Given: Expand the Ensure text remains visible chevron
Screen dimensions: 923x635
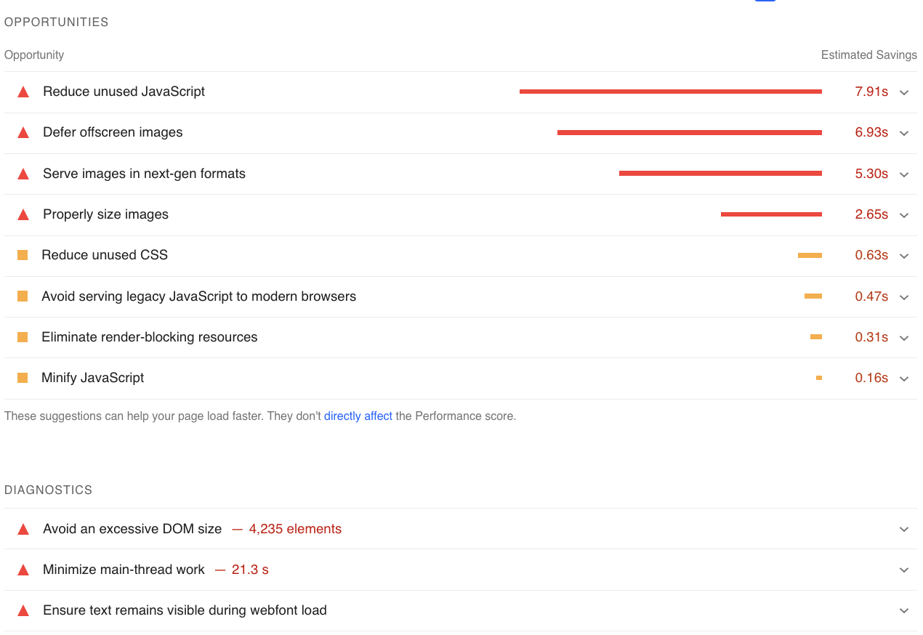Looking at the screenshot, I should point(904,611).
